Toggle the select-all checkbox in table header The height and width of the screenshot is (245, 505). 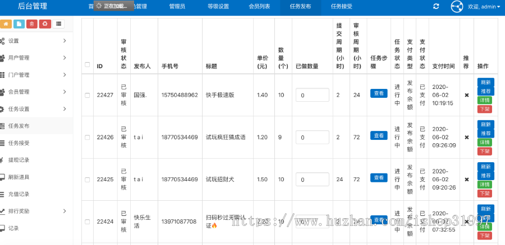88,64
